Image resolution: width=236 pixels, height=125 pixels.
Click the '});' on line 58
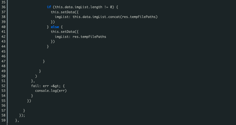coord(22,116)
